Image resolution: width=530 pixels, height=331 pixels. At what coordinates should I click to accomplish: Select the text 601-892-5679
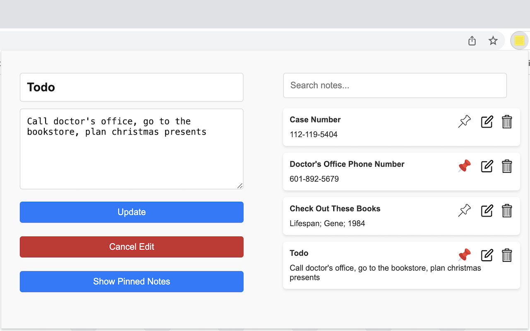coord(314,179)
